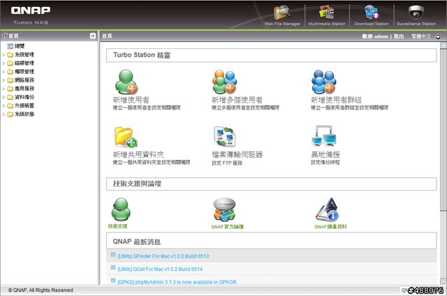Click the 異地備援 heading text
This screenshot has height=296, width=447.
(325, 154)
